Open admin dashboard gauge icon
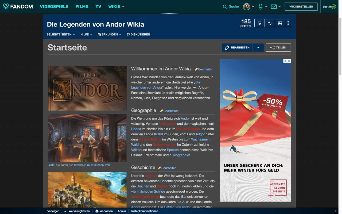Image resolution: width=342 pixels, height=214 pixels. coord(280,23)
